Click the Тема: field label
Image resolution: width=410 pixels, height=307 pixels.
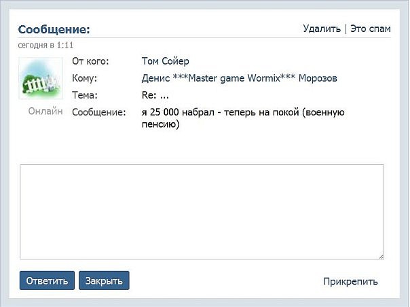coord(85,95)
